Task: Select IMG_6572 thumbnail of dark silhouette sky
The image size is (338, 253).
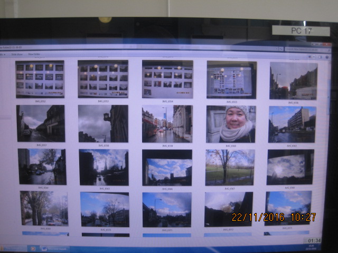Action: tap(229, 209)
